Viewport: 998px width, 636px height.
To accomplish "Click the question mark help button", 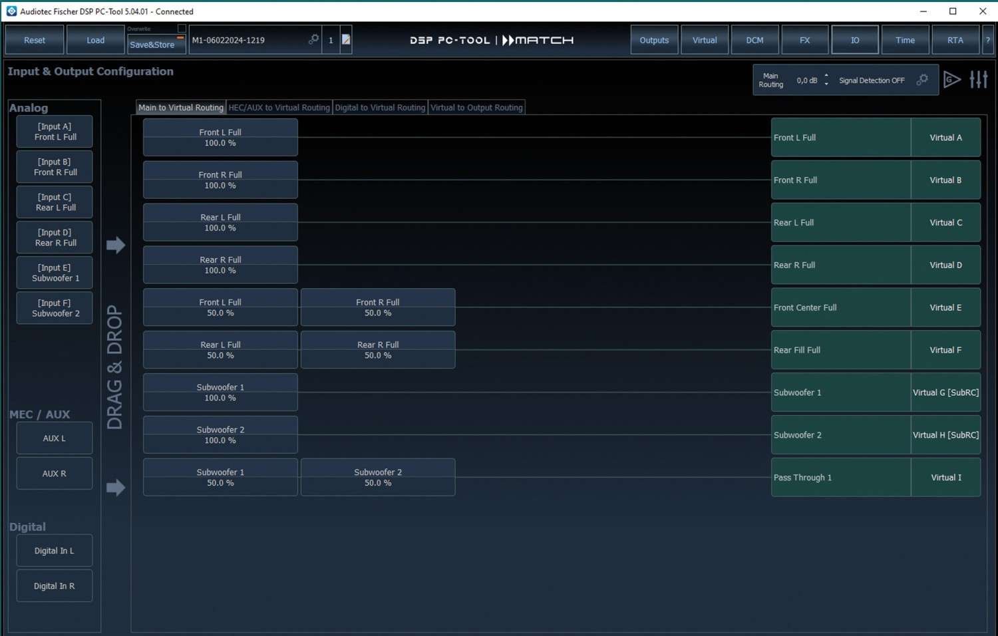I will (988, 40).
